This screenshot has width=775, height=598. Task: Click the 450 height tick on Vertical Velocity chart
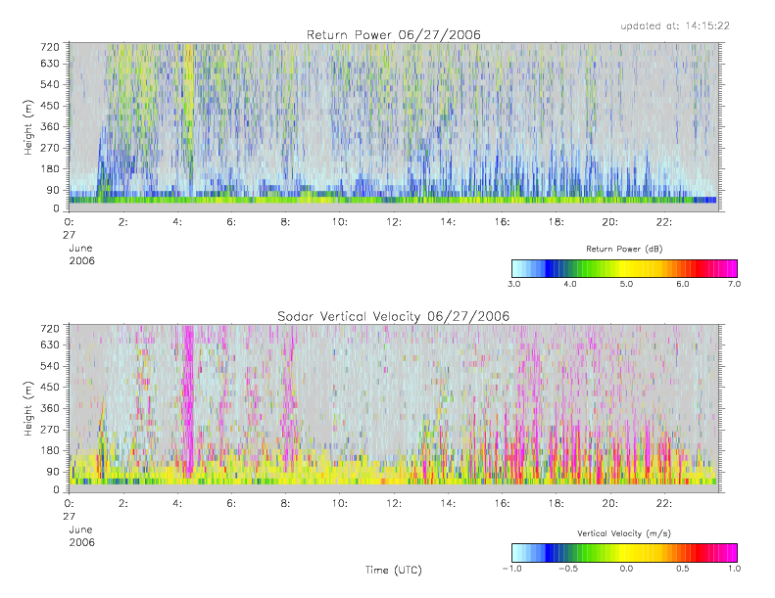pos(50,388)
